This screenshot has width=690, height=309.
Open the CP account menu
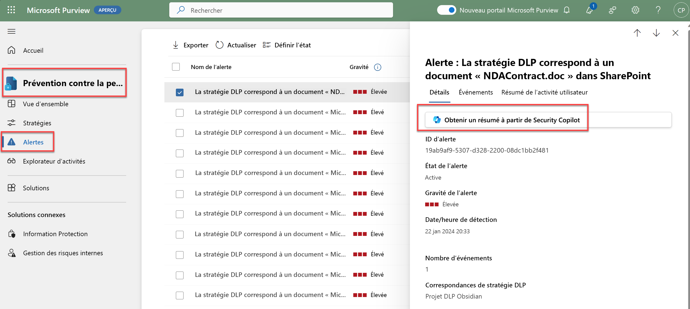[681, 10]
